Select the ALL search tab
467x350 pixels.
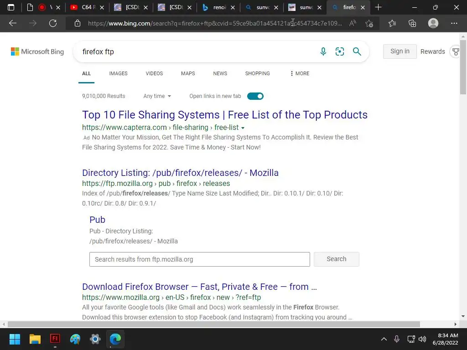[x=86, y=73]
